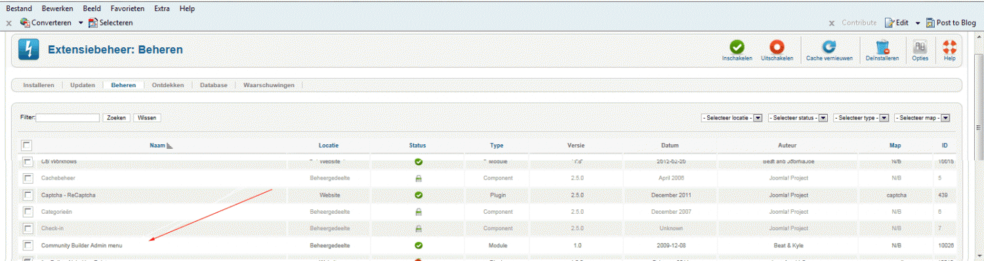Open the Selecteer type dropdown
This screenshot has width=984, height=261.
point(861,118)
